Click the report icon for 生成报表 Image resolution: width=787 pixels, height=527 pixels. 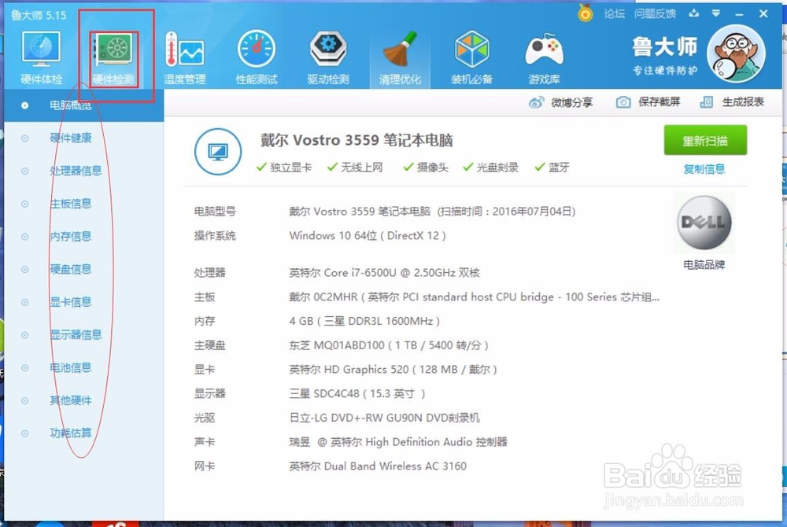(x=706, y=102)
